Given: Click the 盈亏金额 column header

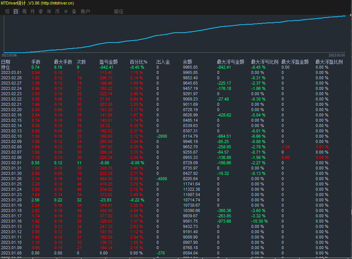Looking at the screenshot, I should (109, 62).
